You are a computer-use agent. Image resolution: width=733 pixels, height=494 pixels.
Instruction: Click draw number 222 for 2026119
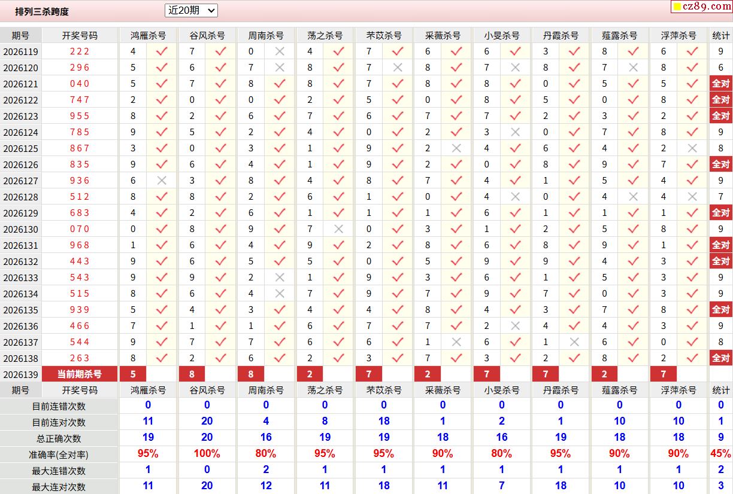80,51
